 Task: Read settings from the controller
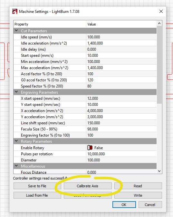[x=138, y=186]
